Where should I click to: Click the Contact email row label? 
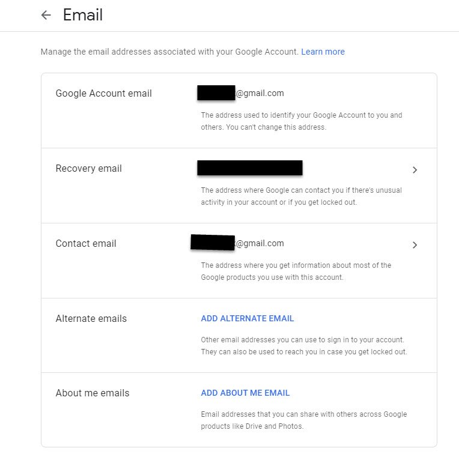tap(86, 244)
